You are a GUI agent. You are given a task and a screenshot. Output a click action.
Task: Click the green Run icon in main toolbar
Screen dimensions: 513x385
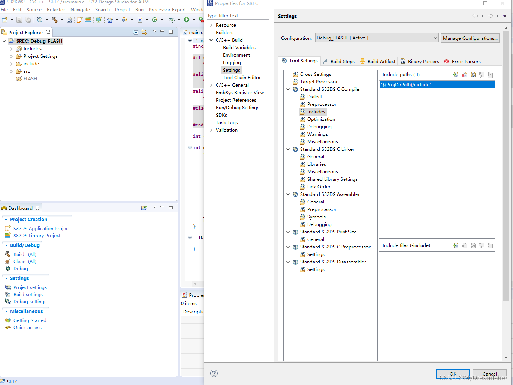point(187,20)
